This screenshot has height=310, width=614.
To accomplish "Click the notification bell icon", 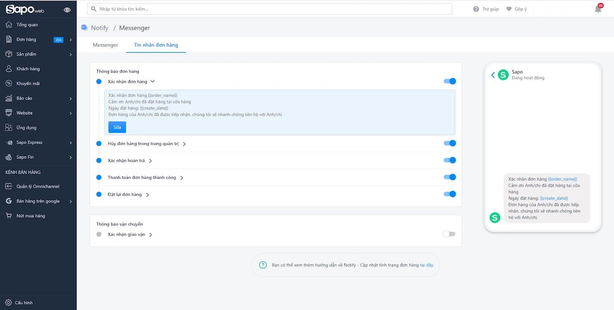I will coord(598,9).
